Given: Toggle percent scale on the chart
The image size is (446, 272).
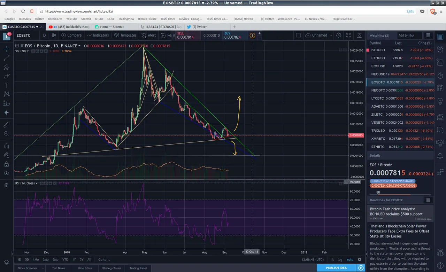Looking at the screenshot, I should [x=332, y=259].
